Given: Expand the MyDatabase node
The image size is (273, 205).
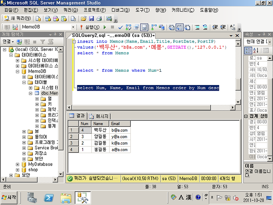Looking at the screenshot, I should (x=17, y=164).
